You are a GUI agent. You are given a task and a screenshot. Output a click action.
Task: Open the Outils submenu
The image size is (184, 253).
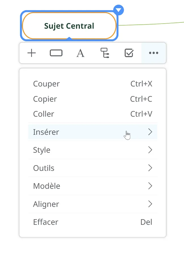tap(93, 168)
